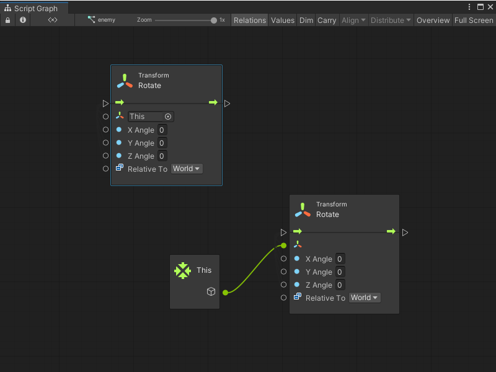Click the Full Screen button
Image resolution: width=496 pixels, height=372 pixels.
pos(474,20)
